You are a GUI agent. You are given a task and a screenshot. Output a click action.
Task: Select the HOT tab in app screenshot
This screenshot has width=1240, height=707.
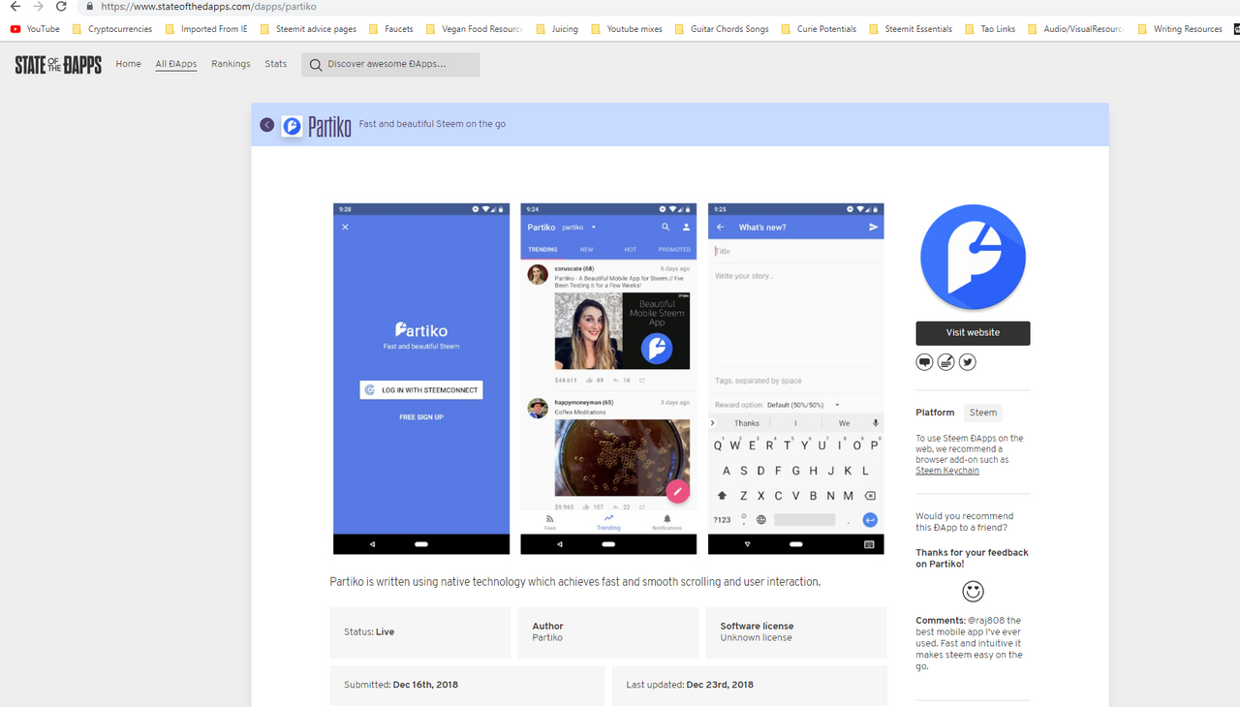(630, 250)
